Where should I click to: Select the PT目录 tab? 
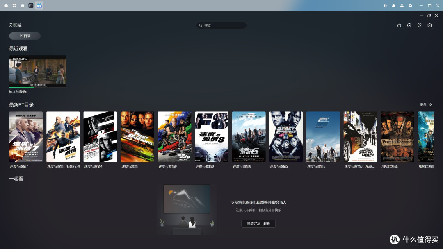click(x=25, y=36)
